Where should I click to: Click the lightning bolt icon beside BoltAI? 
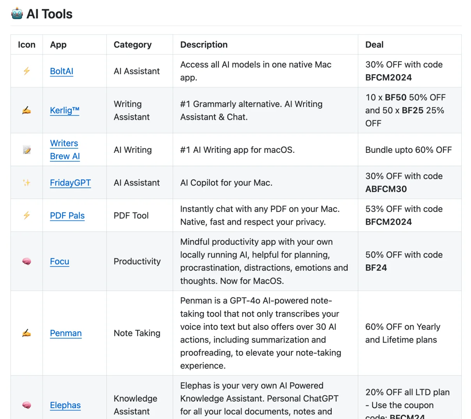click(26, 71)
